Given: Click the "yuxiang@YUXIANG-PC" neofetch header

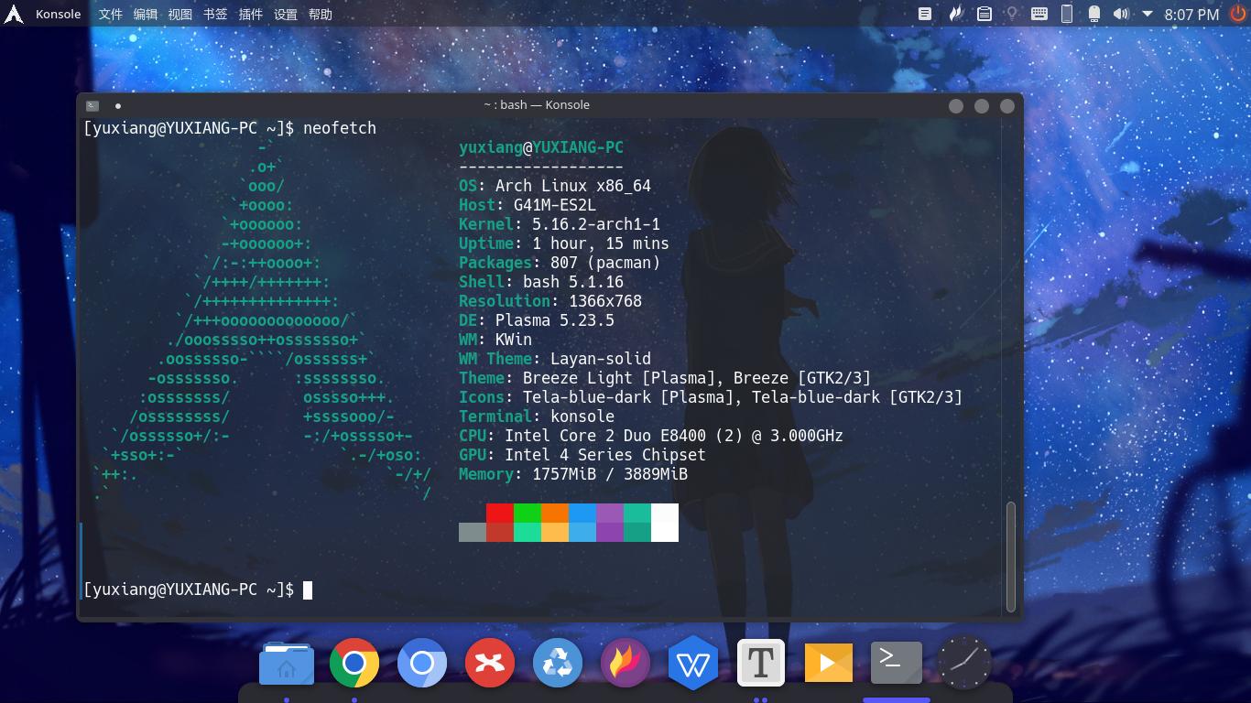Looking at the screenshot, I should pos(541,147).
